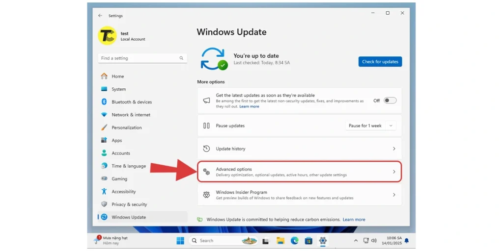
Task: Click the Windows Start button in taskbar
Action: pos(180,241)
